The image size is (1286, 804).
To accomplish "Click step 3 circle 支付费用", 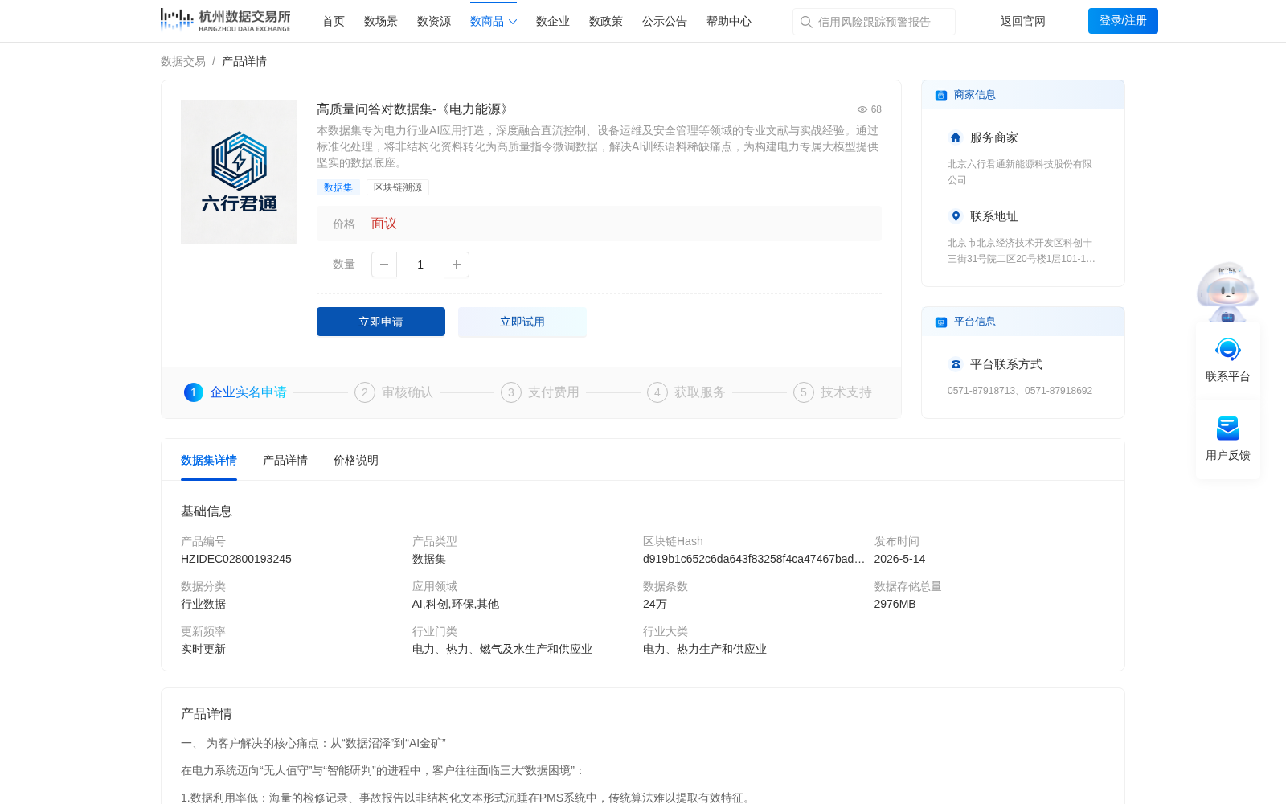I will tap(511, 392).
